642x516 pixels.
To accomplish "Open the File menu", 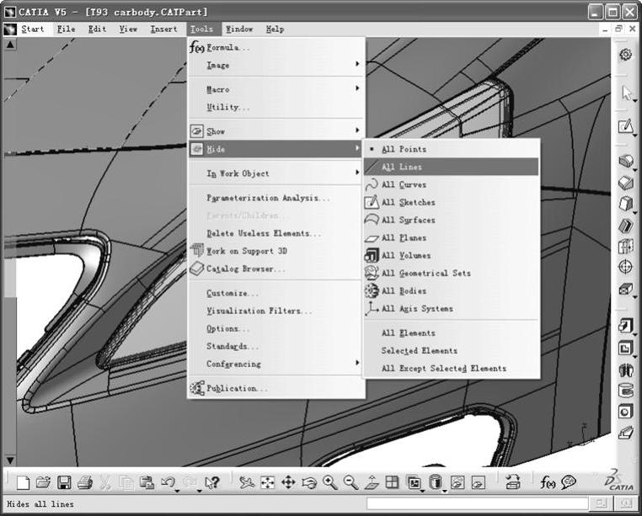I will pyautogui.click(x=66, y=29).
